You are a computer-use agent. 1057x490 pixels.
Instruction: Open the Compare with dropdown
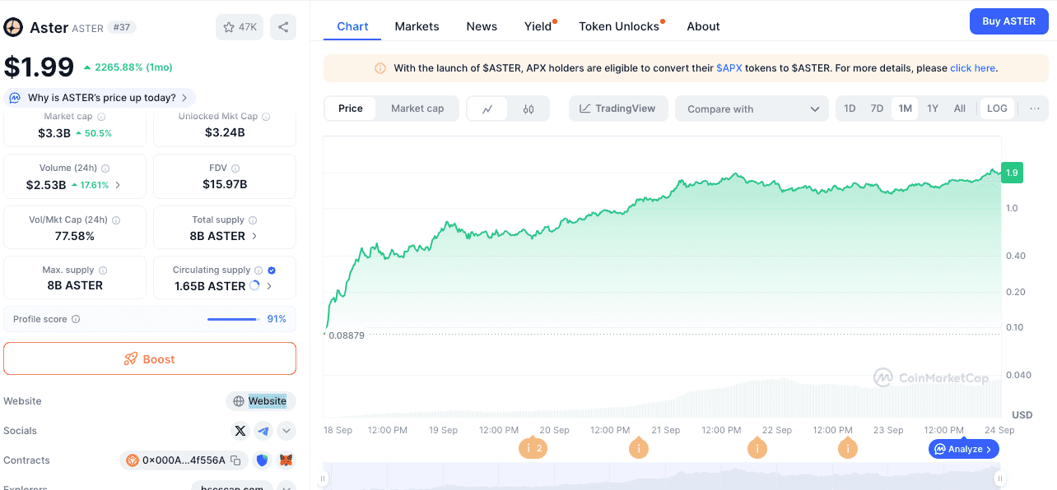(752, 109)
